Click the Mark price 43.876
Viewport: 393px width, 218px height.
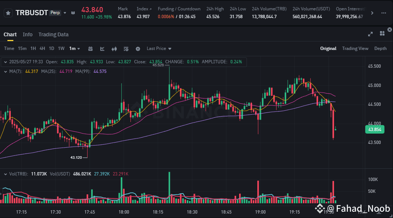point(124,17)
